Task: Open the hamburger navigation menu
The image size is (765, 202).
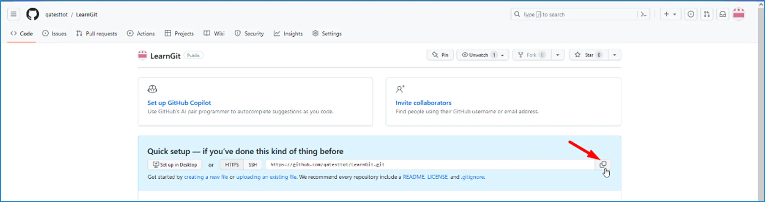Action: click(13, 14)
